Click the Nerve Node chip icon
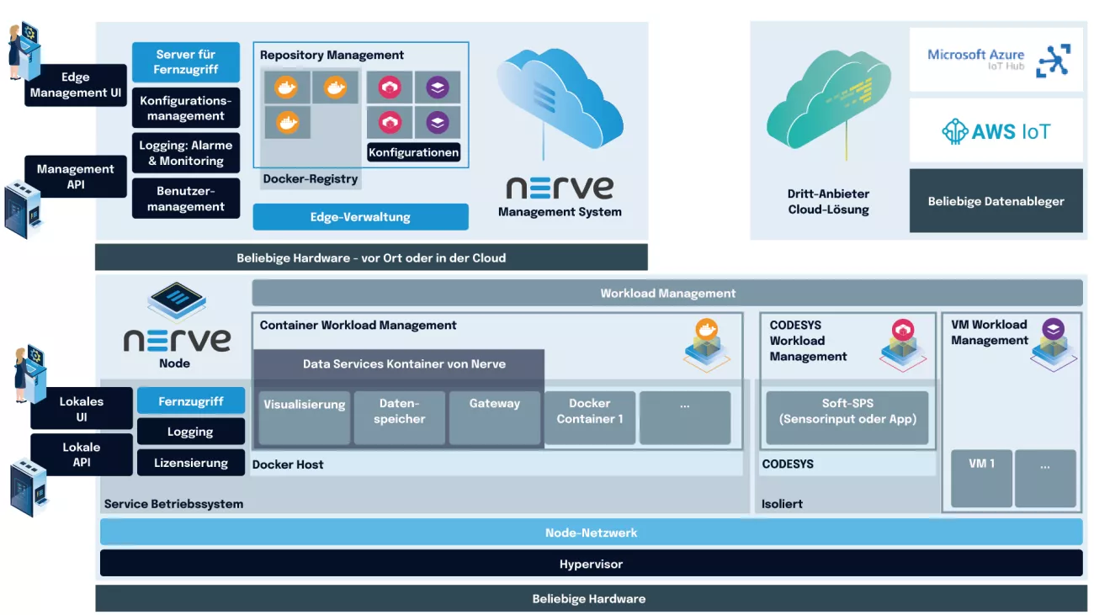This screenshot has height=615, width=1094. (x=176, y=301)
